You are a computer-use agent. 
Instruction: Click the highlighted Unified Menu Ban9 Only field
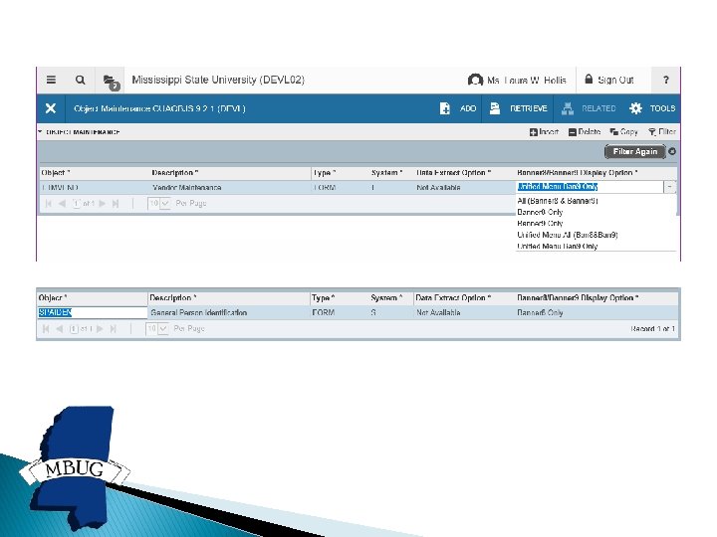590,187
